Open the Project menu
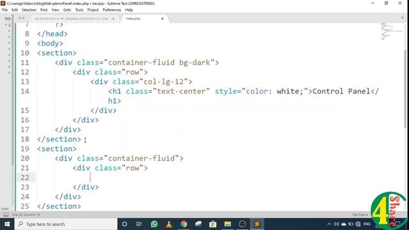Image resolution: width=409 pixels, height=230 pixels. 93,10
